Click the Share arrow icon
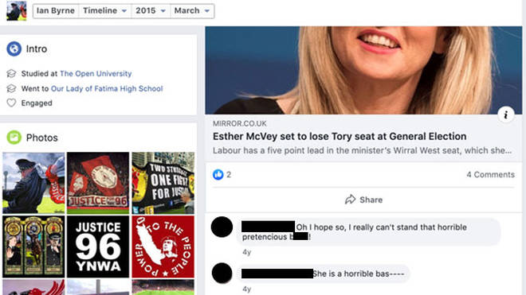Image resolution: width=526 pixels, height=295 pixels. 350,200
